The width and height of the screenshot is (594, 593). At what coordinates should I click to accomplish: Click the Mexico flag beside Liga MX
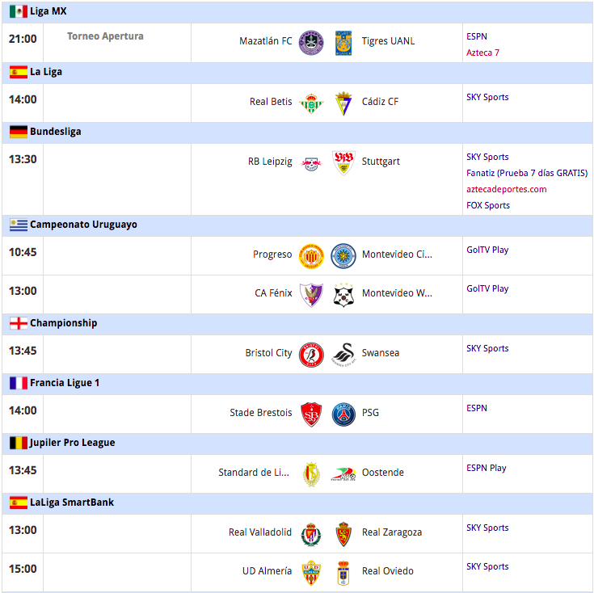(18, 11)
